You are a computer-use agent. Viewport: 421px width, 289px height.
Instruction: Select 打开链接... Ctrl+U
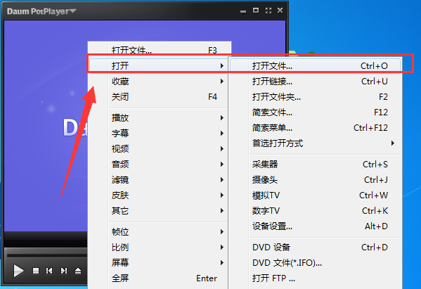316,81
